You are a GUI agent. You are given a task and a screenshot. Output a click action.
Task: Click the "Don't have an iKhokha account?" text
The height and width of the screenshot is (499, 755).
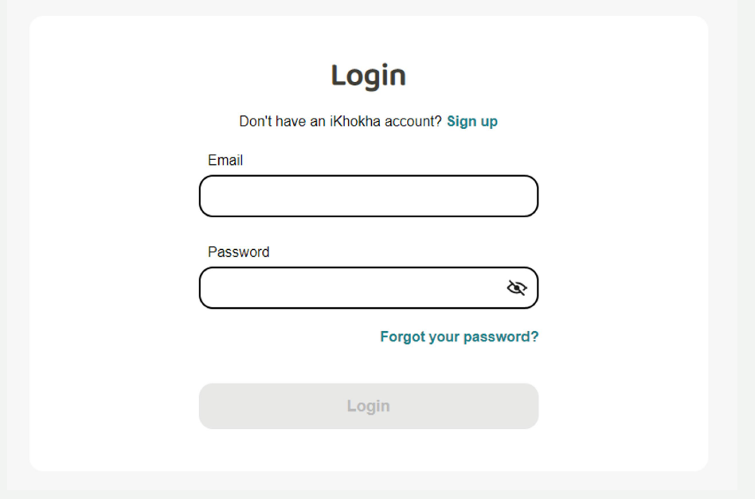coord(340,121)
